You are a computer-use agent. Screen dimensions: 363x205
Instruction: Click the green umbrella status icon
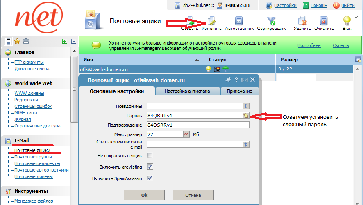225,69
